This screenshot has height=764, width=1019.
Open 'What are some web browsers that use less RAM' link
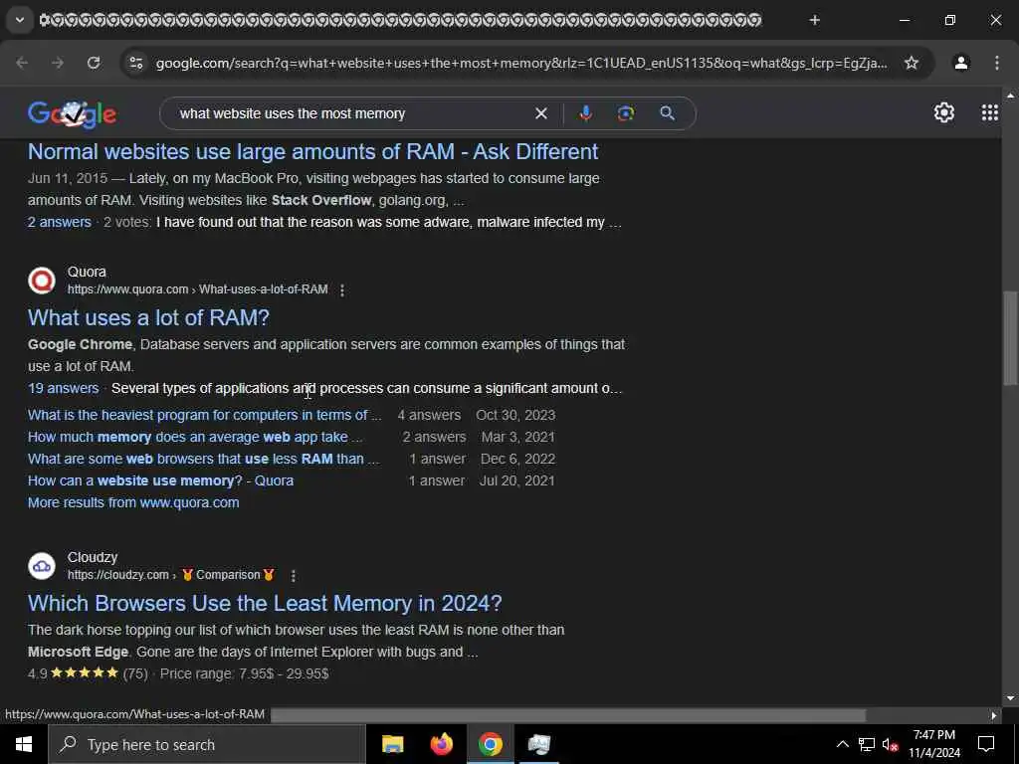coord(203,460)
